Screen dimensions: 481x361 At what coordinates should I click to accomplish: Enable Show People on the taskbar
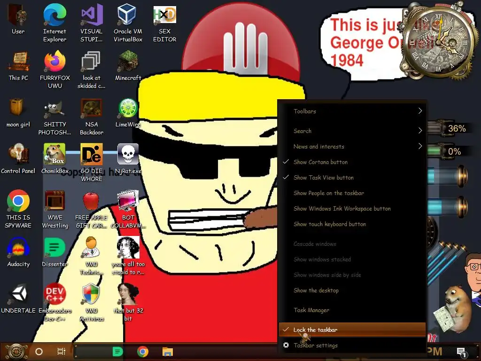[352, 193]
